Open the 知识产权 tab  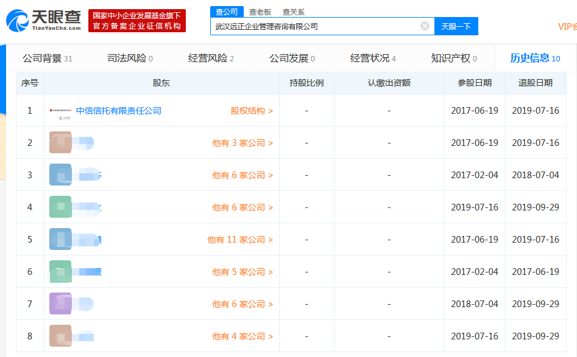click(x=453, y=58)
